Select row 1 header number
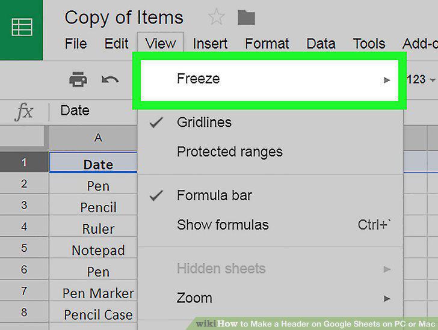This screenshot has width=438, height=330. [24, 162]
